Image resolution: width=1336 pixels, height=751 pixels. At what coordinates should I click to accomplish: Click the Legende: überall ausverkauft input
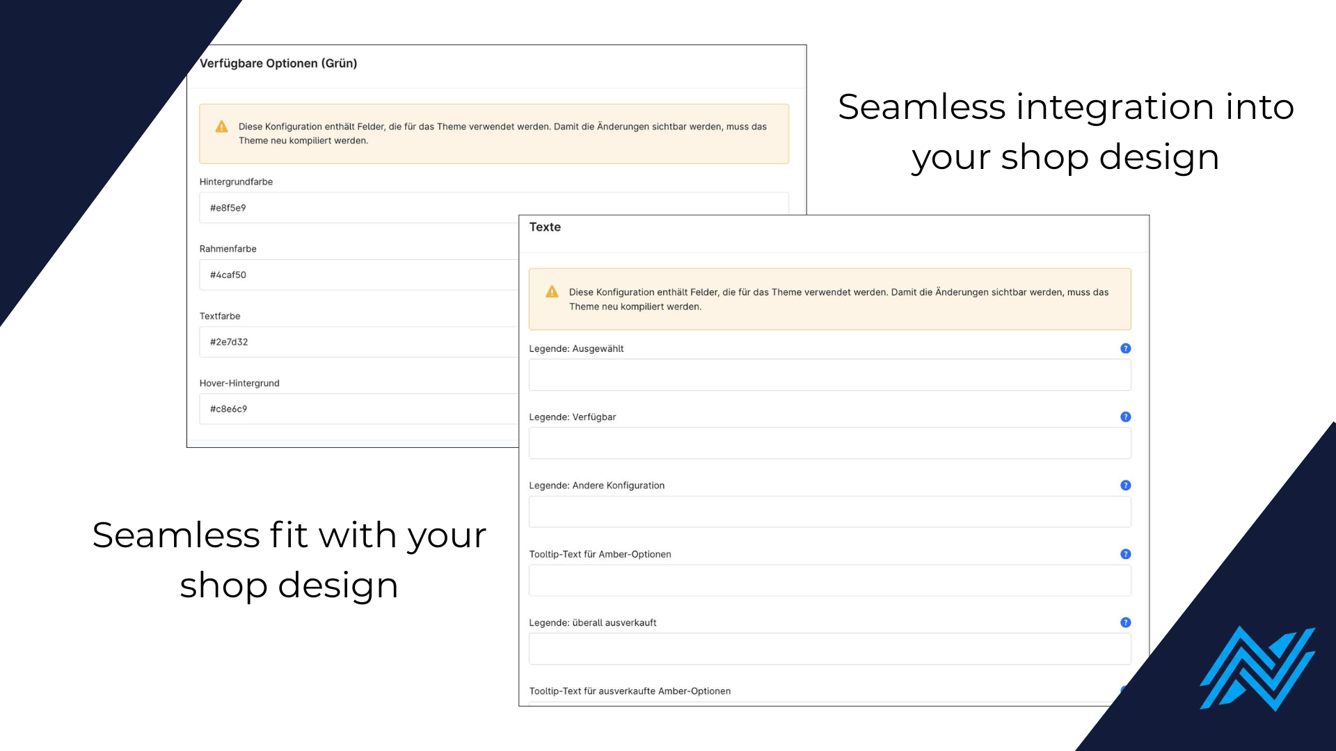pos(829,649)
